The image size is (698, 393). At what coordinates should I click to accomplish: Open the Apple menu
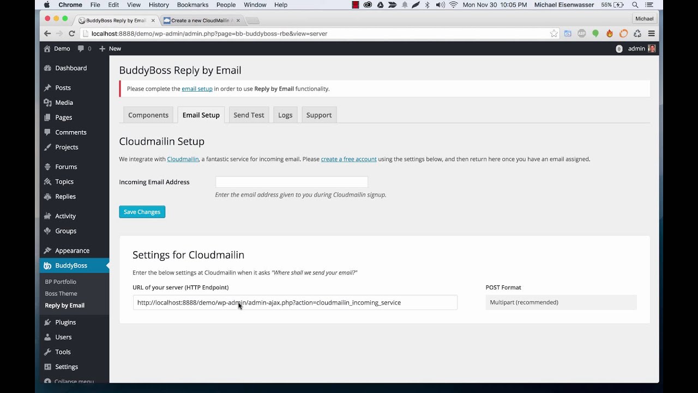[46, 5]
